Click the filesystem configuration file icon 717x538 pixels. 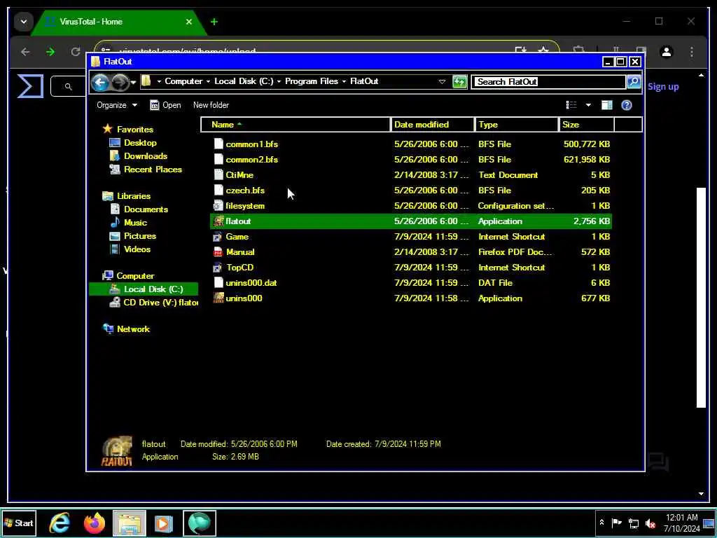tap(218, 206)
